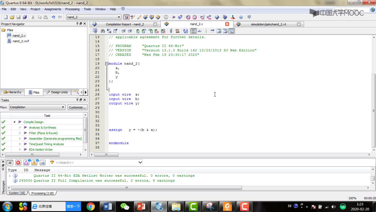Collapse the Compile Design task tree
Image resolution: width=376 pixels, height=212 pixels.
pyautogui.click(x=14, y=122)
